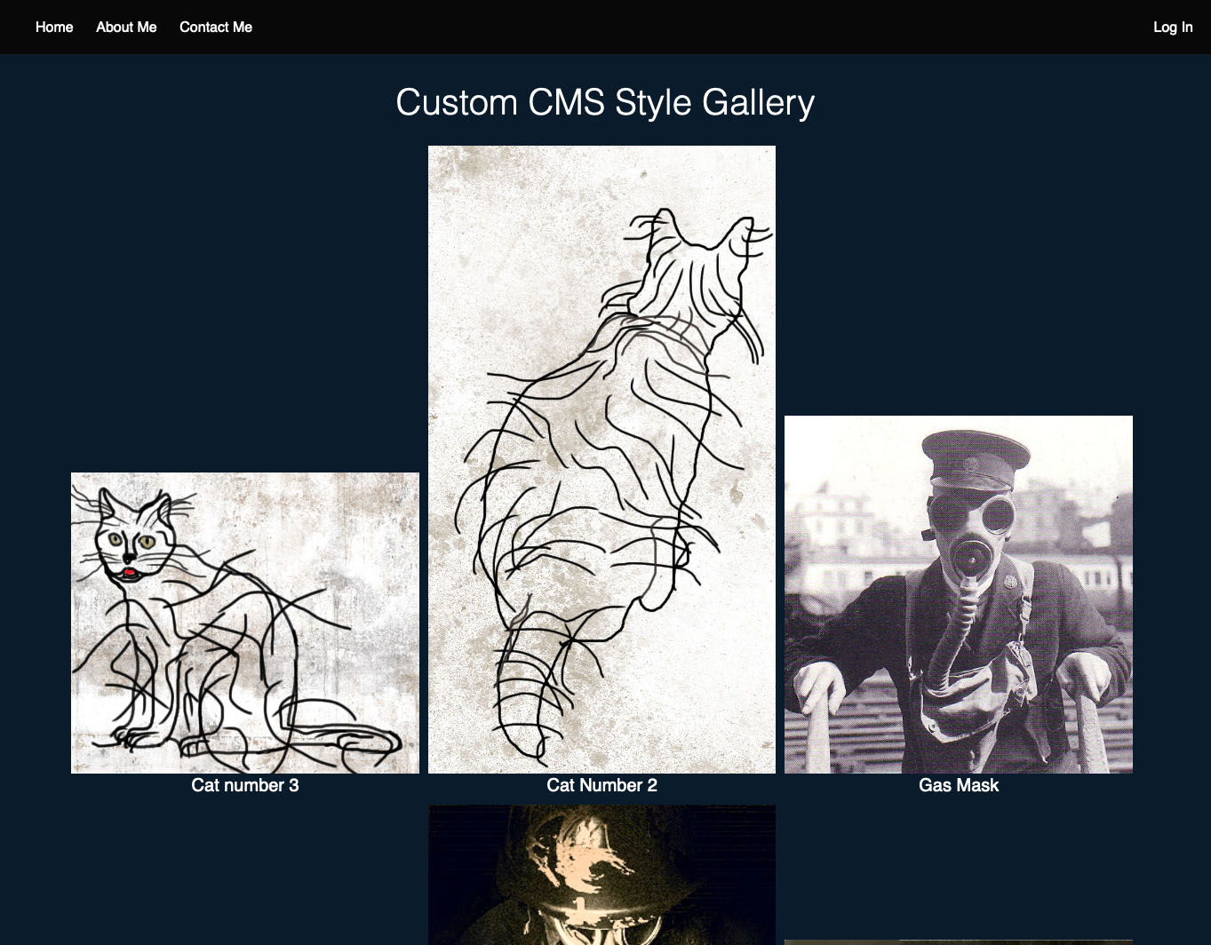The width and height of the screenshot is (1211, 945).
Task: Open the dark helmet image below Cat Number 2
Action: point(602,875)
